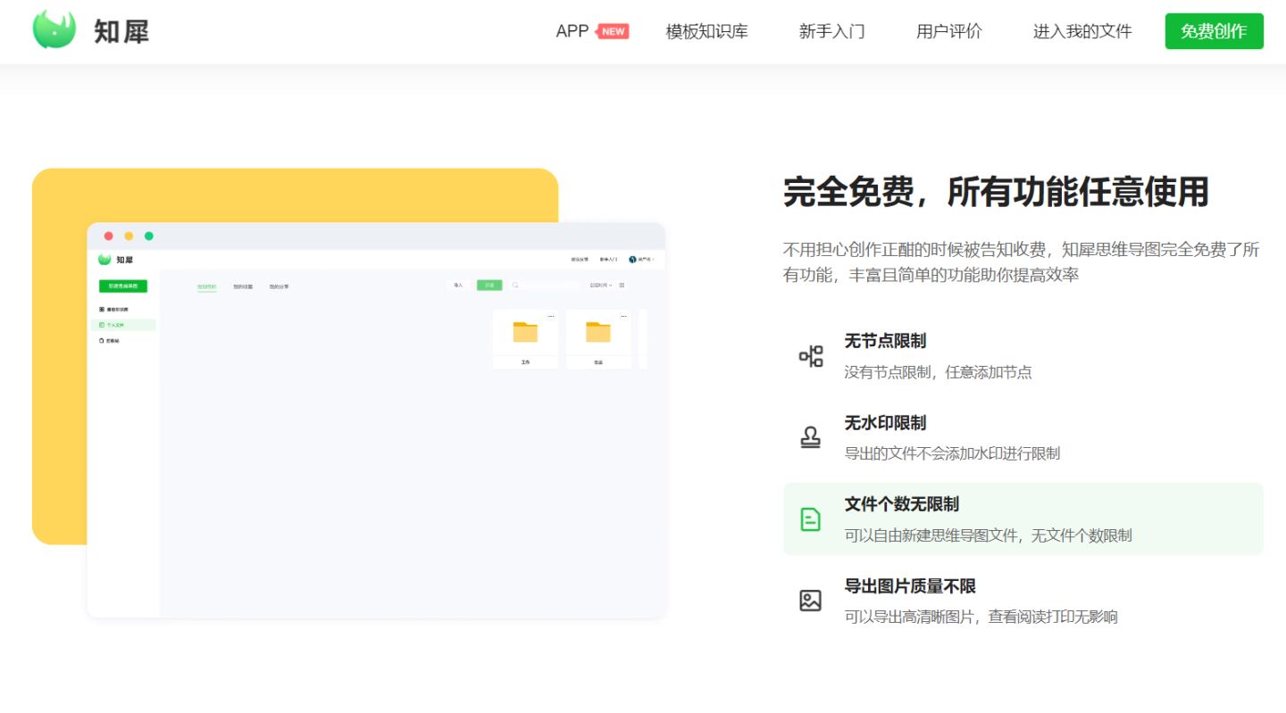The width and height of the screenshot is (1286, 713).
Task: Click the node diagram icon beside 无节点限制
Action: (810, 354)
